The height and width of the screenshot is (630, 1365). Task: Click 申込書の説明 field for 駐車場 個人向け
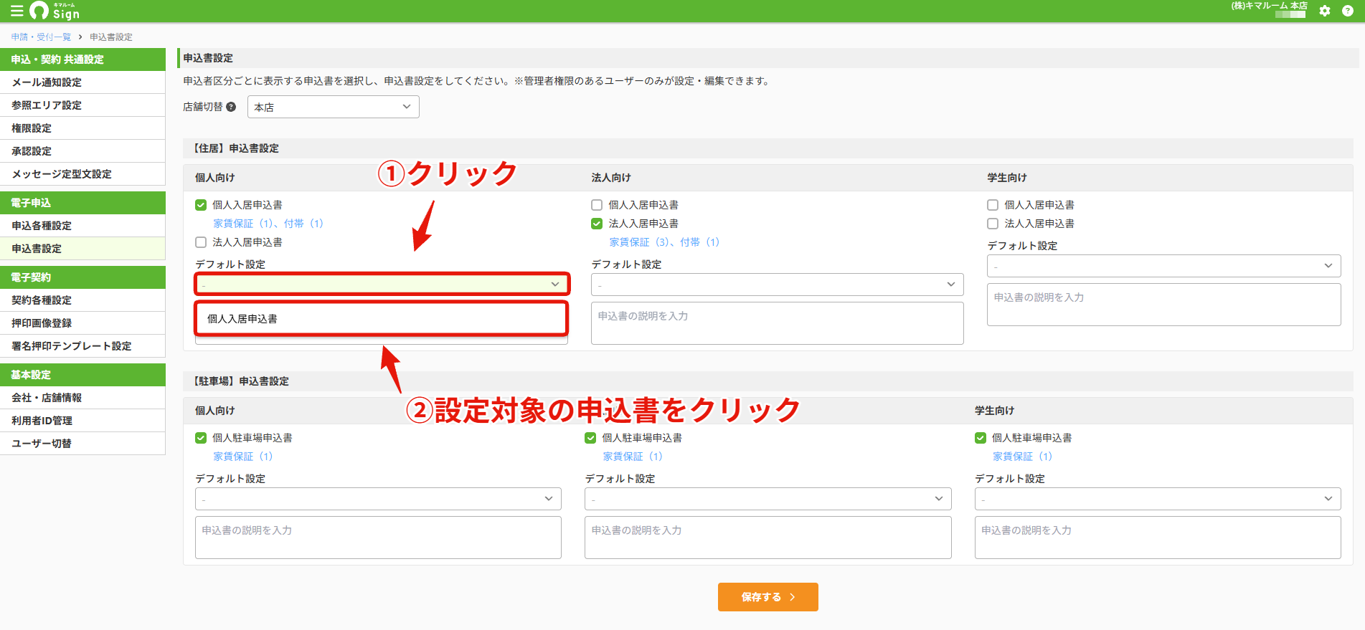click(378, 538)
